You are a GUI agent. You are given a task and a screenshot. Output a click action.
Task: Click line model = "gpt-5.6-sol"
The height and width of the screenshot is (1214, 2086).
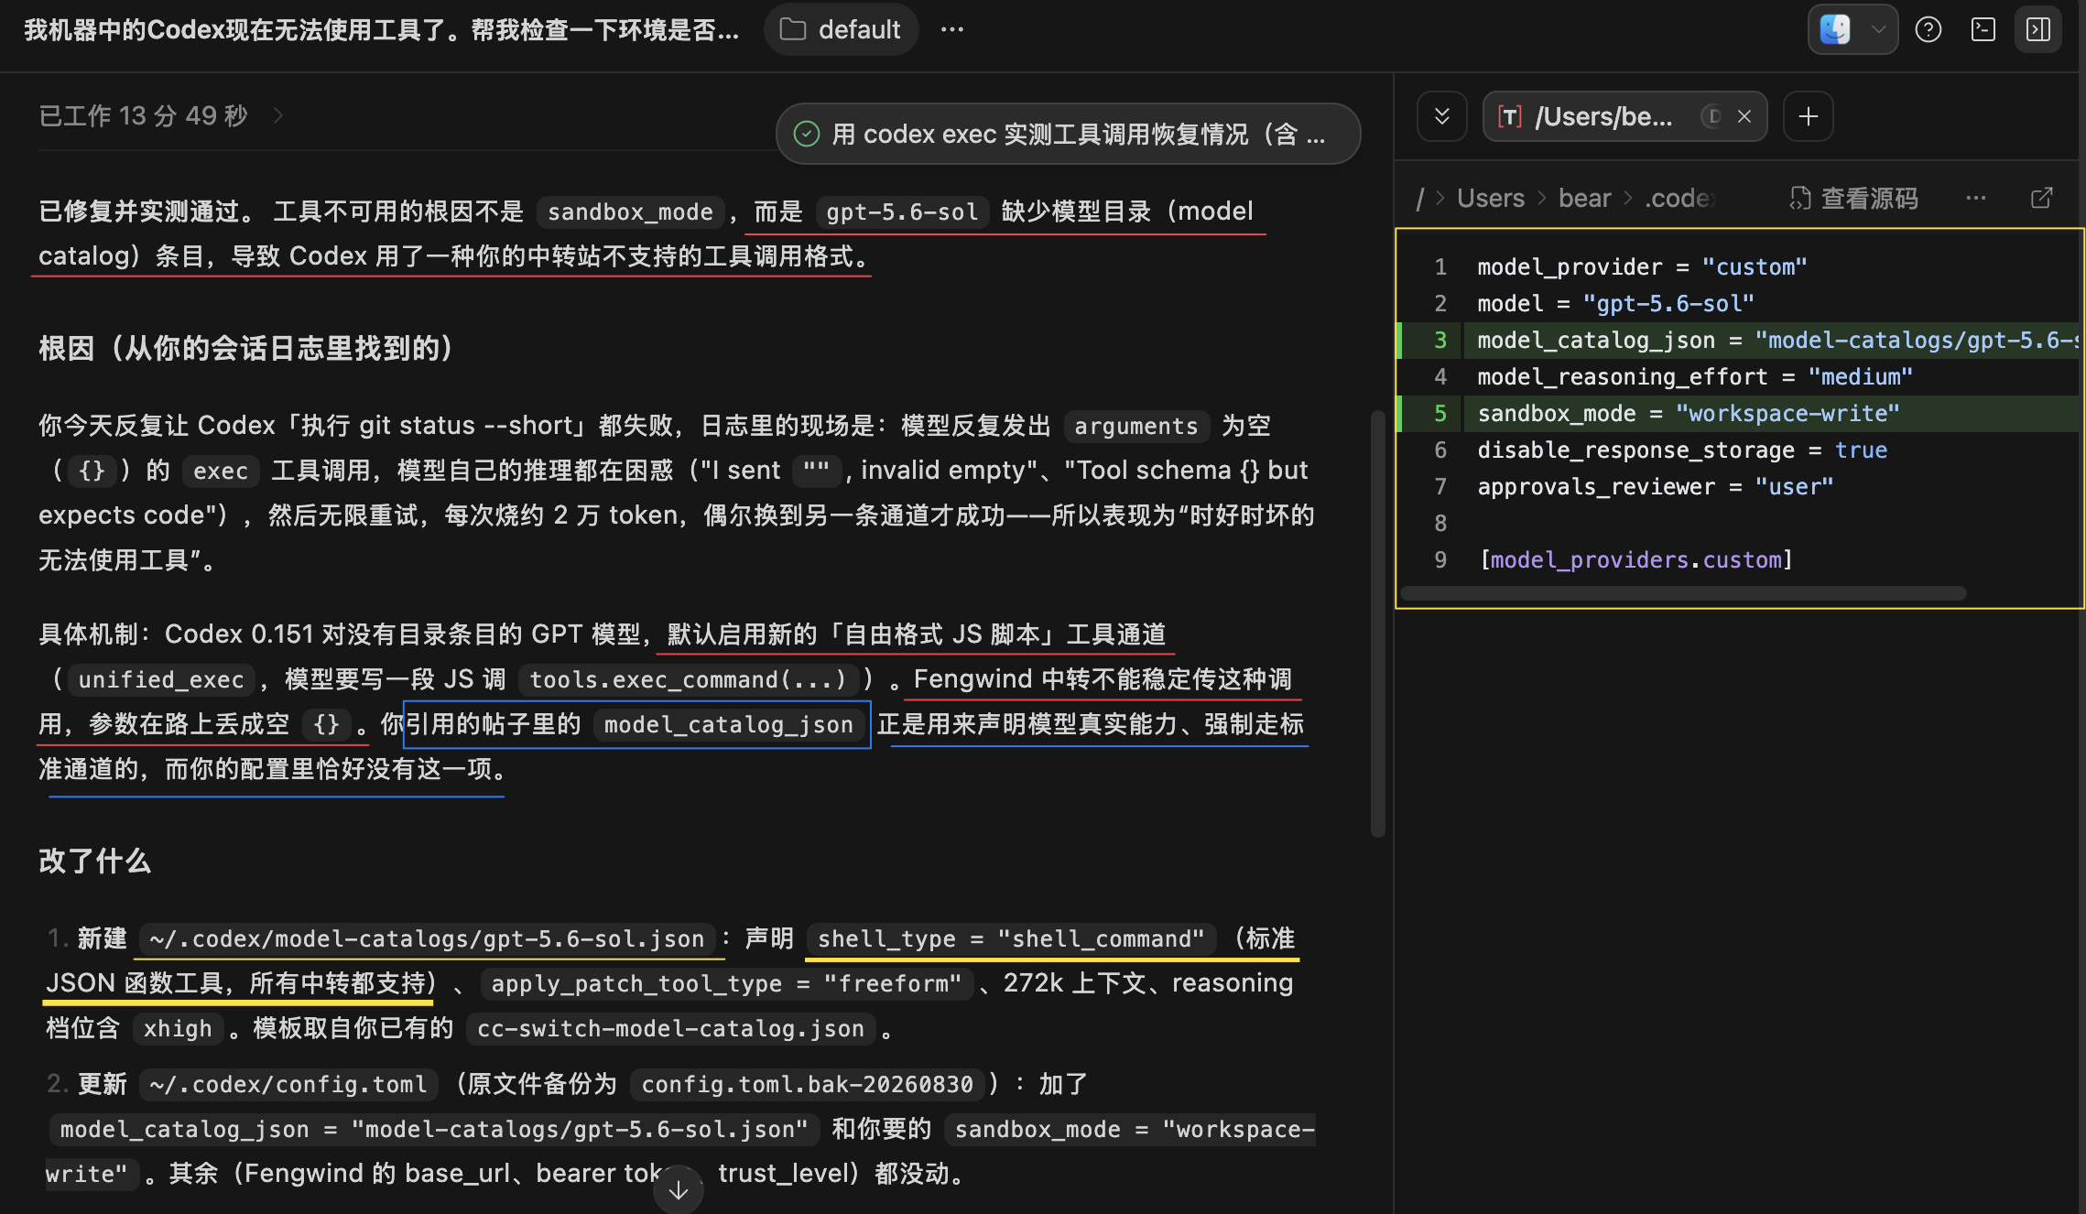click(1615, 303)
